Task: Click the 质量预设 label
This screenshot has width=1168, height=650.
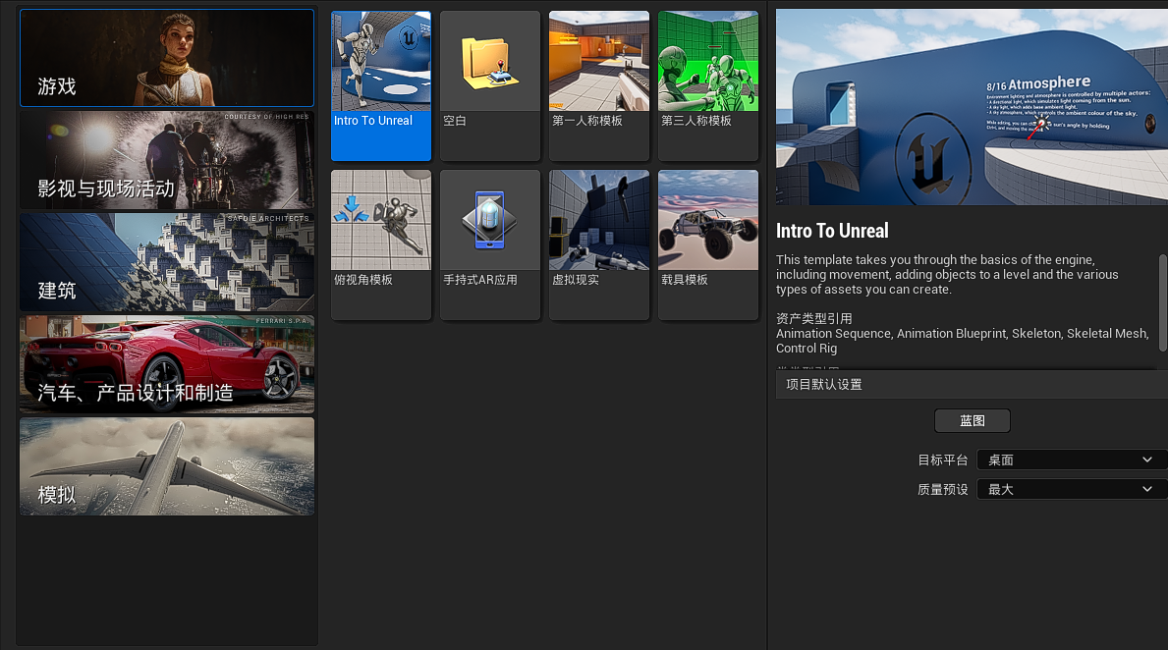Action: pyautogui.click(x=942, y=489)
